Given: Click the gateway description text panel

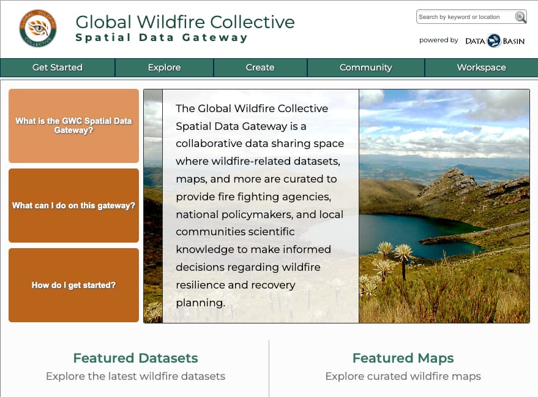Looking at the screenshot, I should (260, 206).
